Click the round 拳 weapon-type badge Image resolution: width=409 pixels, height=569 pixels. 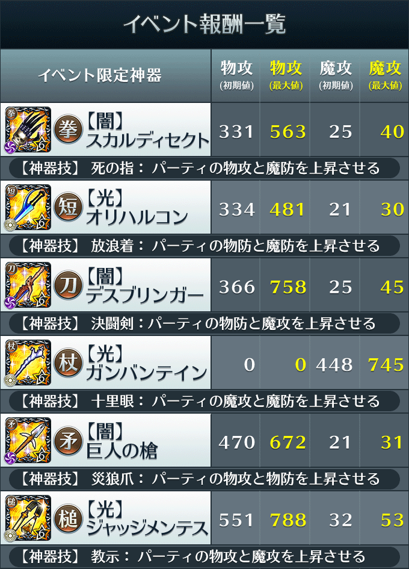coord(68,129)
